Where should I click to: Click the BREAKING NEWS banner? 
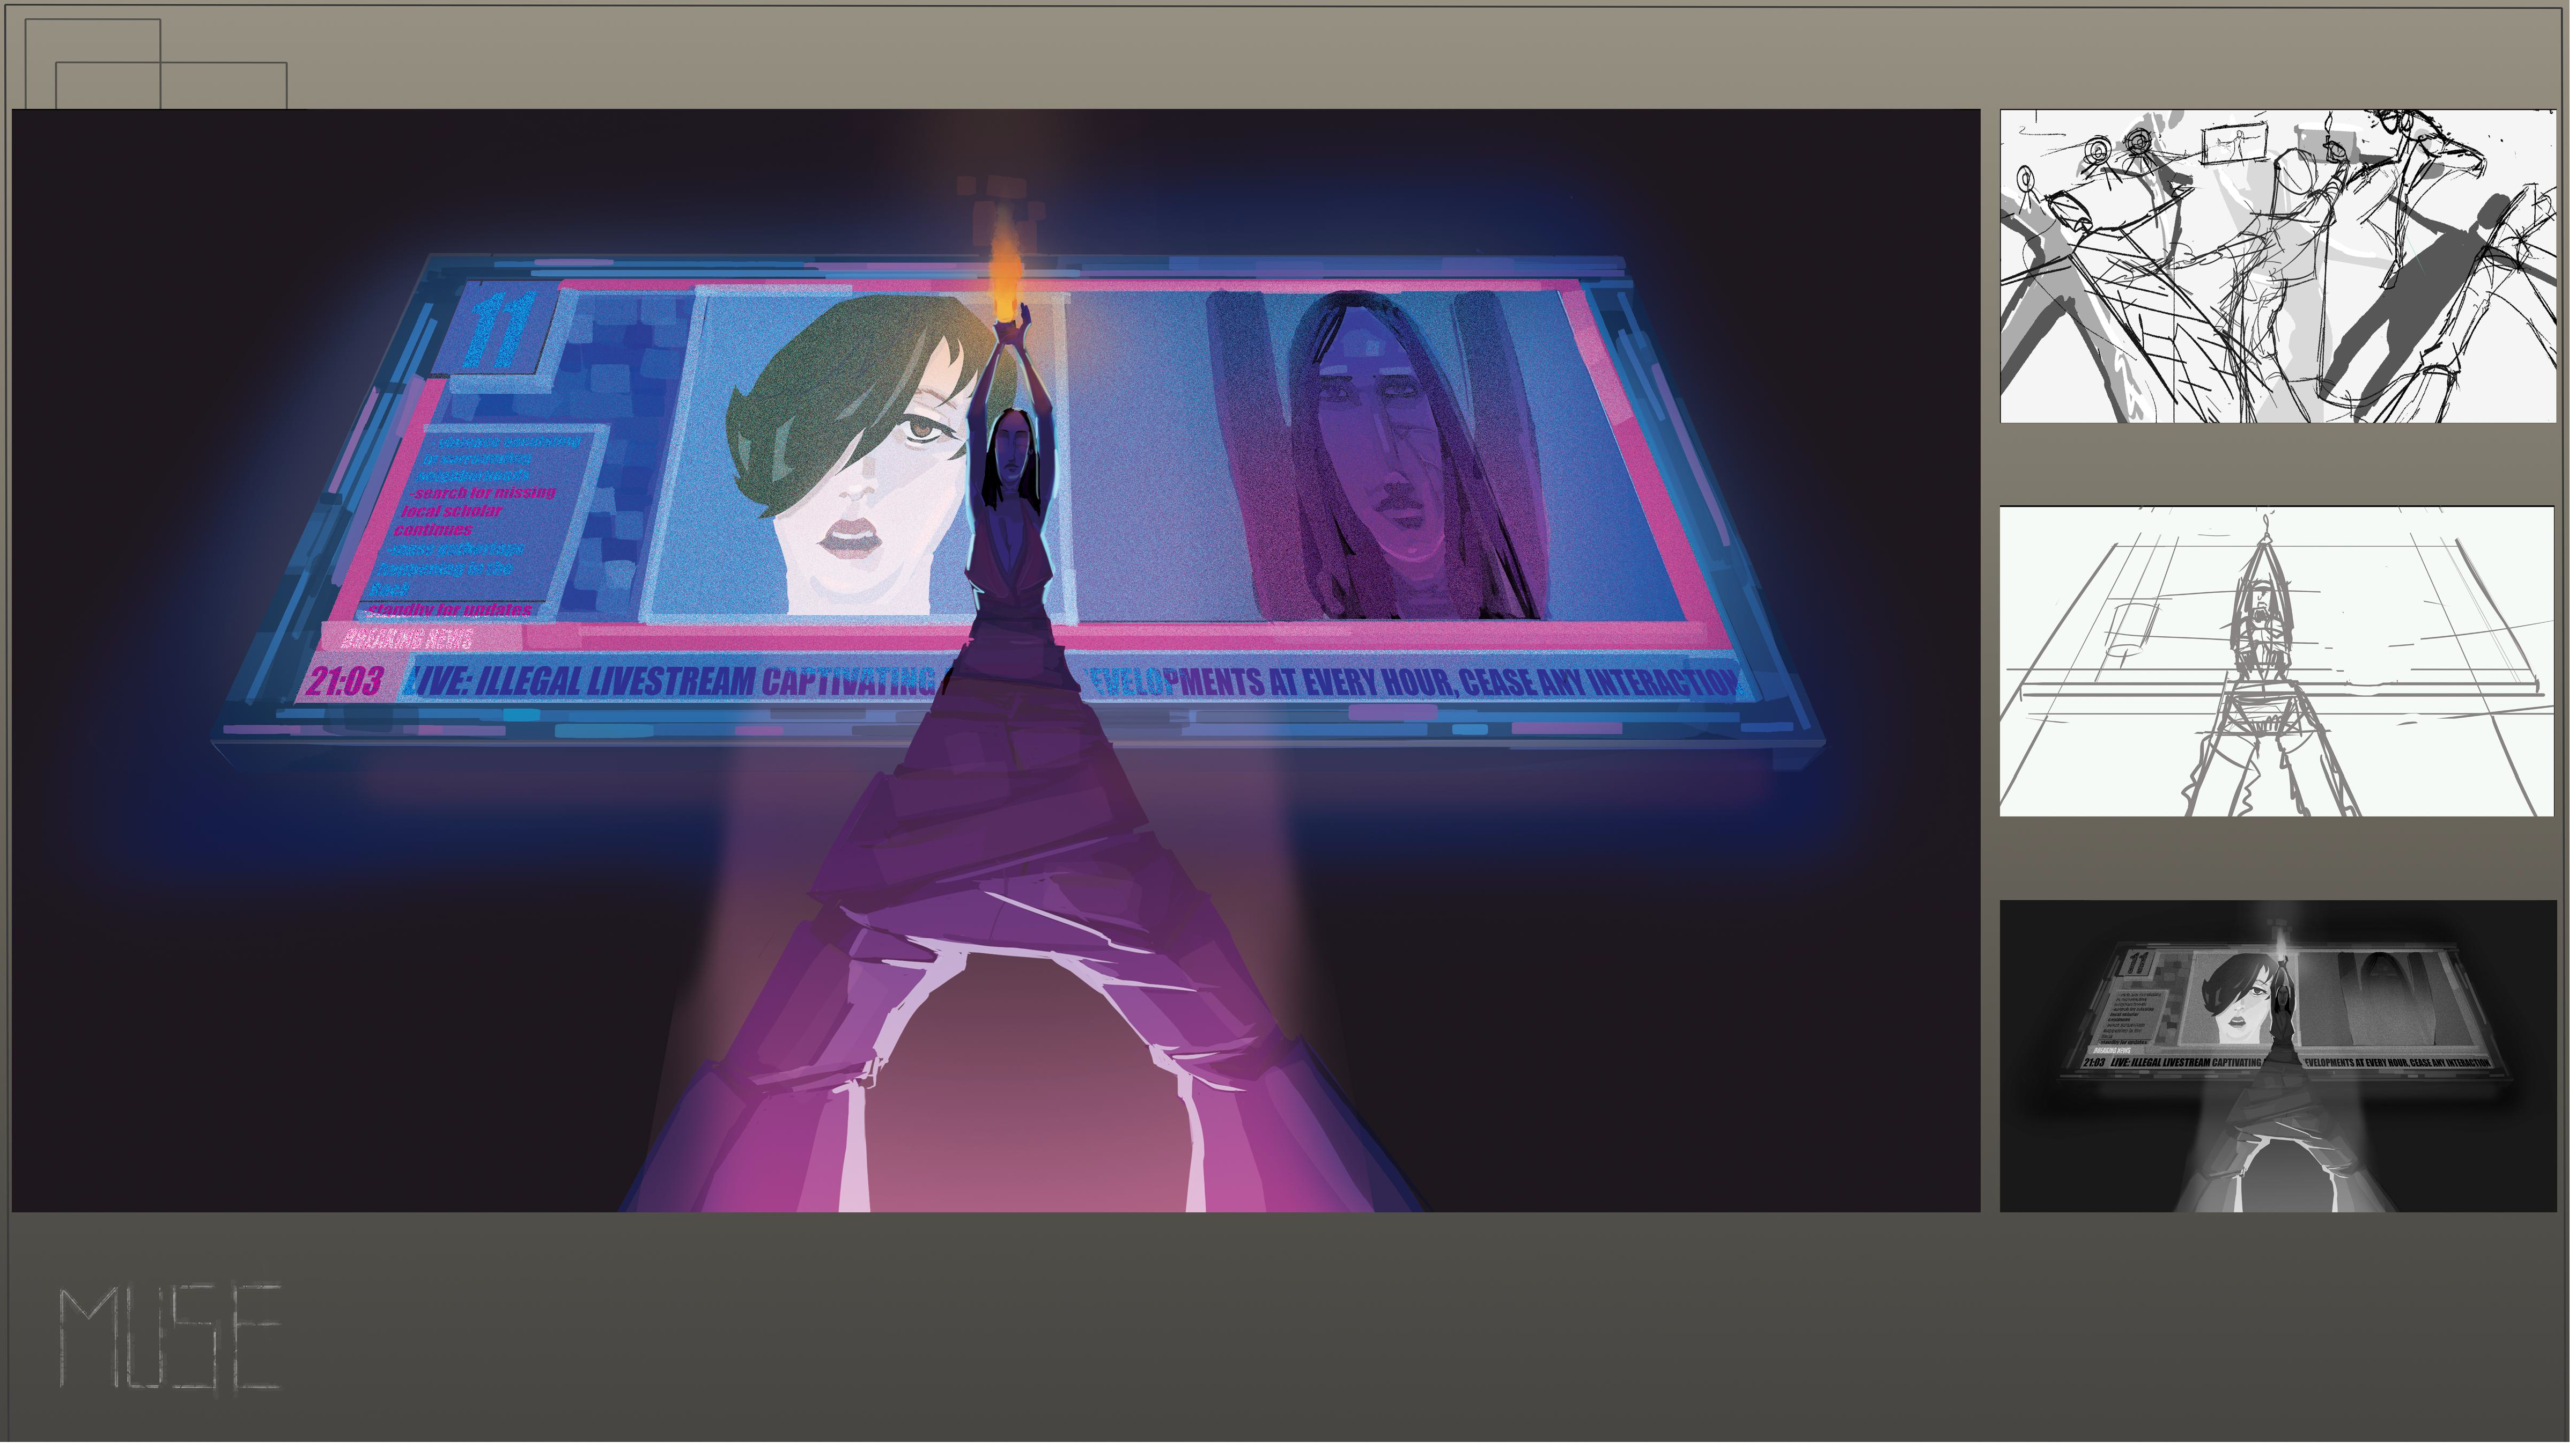pos(407,640)
